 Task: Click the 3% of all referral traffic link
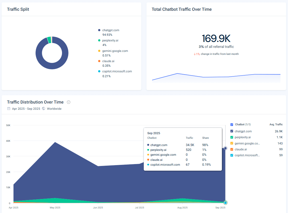(x=216, y=47)
